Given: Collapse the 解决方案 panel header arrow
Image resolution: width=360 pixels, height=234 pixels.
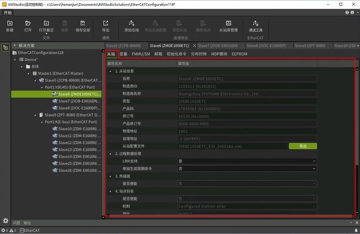Looking at the screenshot, I should [15, 45].
